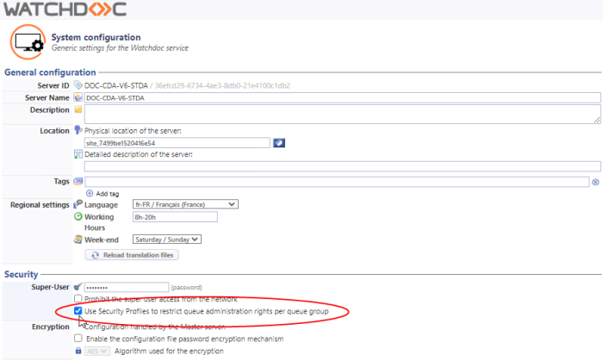Click the Add tag link
The image size is (603, 361).
107,193
